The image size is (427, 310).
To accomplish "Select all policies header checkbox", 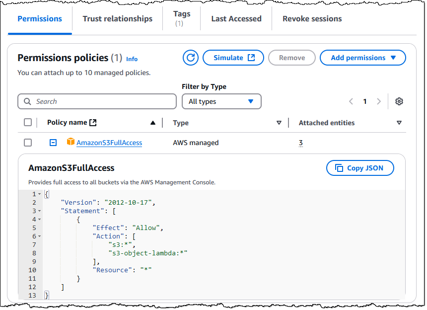I will coord(28,122).
